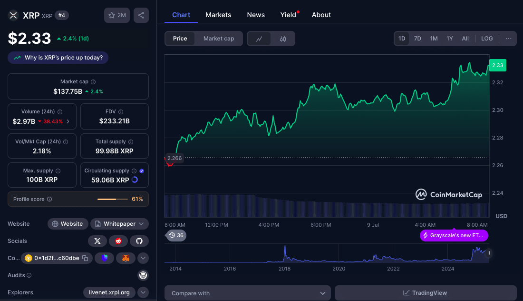Click Why is XRP's price up today
The height and width of the screenshot is (301, 523).
coord(58,58)
